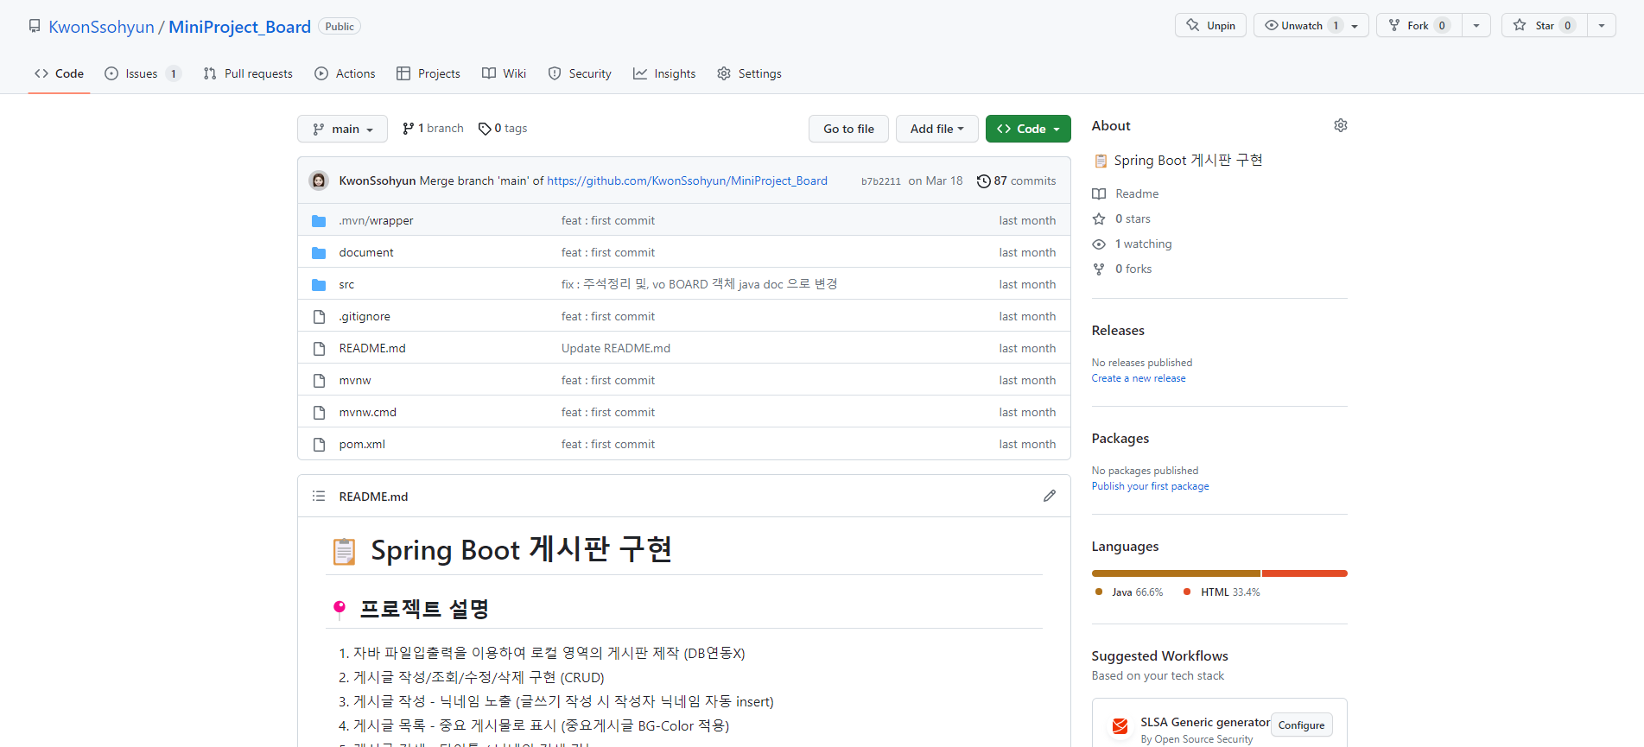Open the Fork dropdown arrow
Viewport: 1644px width, 747px height.
pyautogui.click(x=1476, y=25)
